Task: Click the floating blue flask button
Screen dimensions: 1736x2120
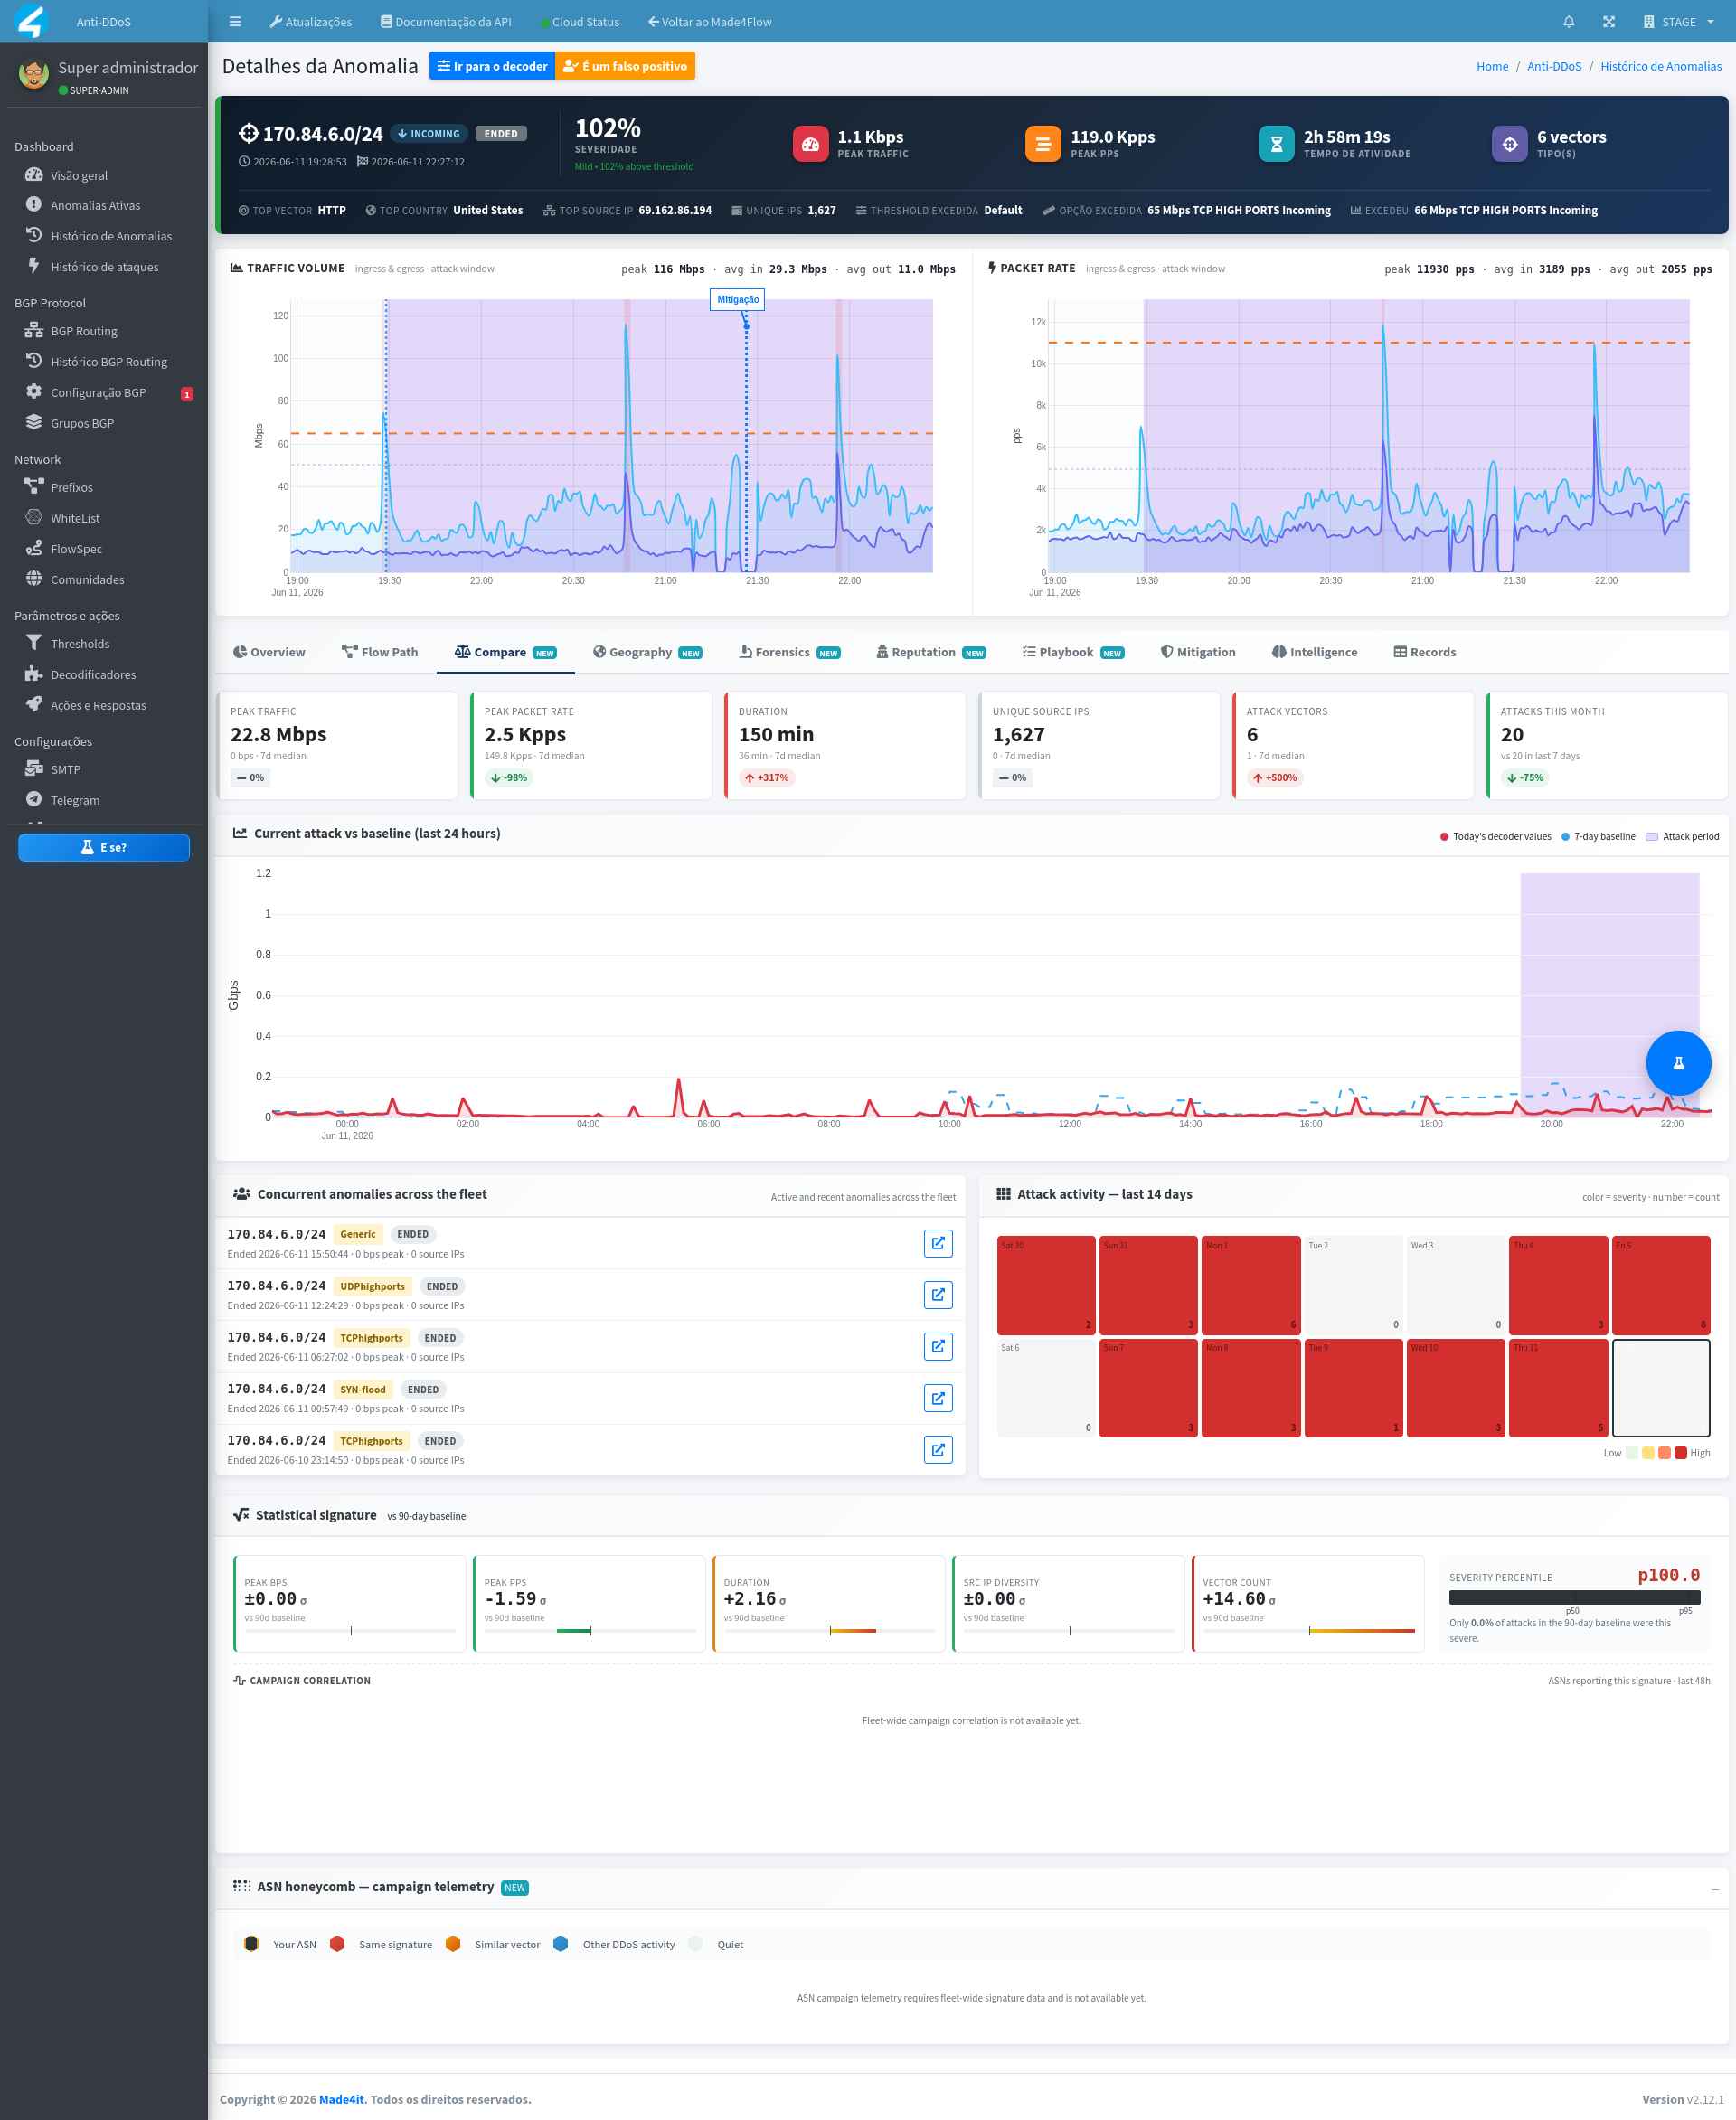Action: (x=1678, y=1063)
